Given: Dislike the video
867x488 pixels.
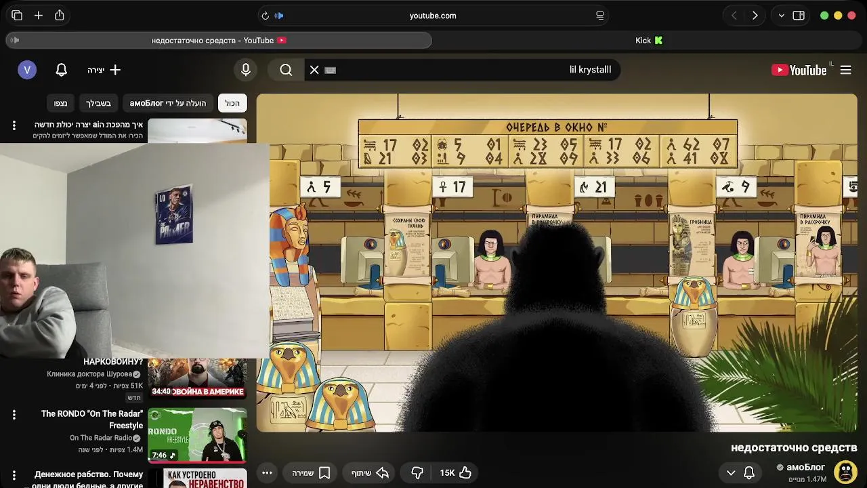Looking at the screenshot, I should point(417,473).
